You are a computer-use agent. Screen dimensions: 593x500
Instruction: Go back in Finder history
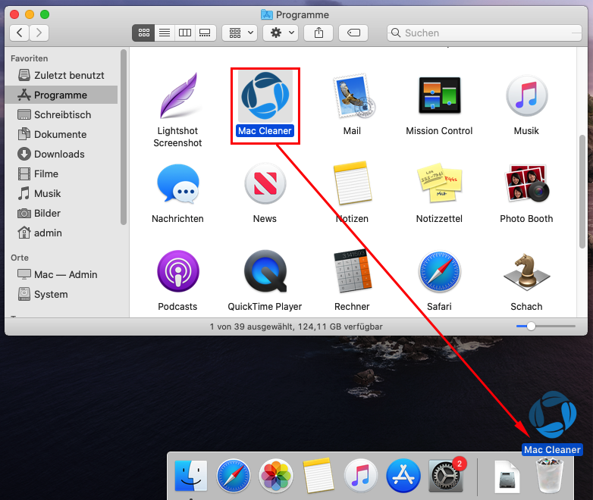click(x=20, y=33)
